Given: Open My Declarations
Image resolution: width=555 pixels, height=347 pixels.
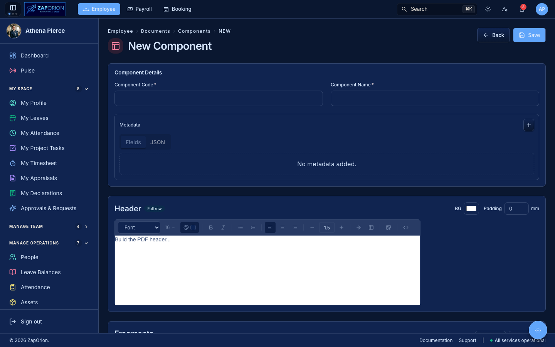Looking at the screenshot, I should tap(49, 193).
